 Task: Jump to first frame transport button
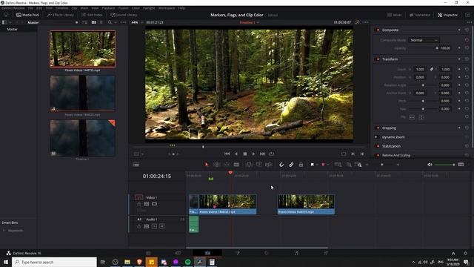click(227, 154)
